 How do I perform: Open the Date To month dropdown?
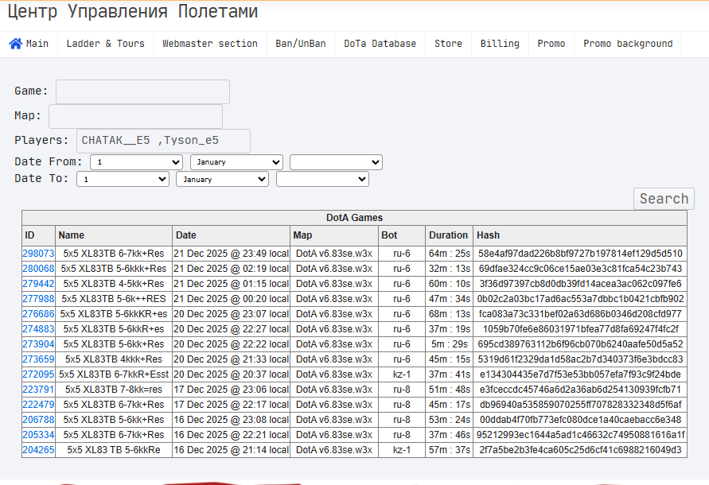tap(223, 179)
